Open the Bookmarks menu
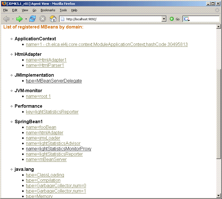Viewport: 222px width, 199px height. point(48,10)
